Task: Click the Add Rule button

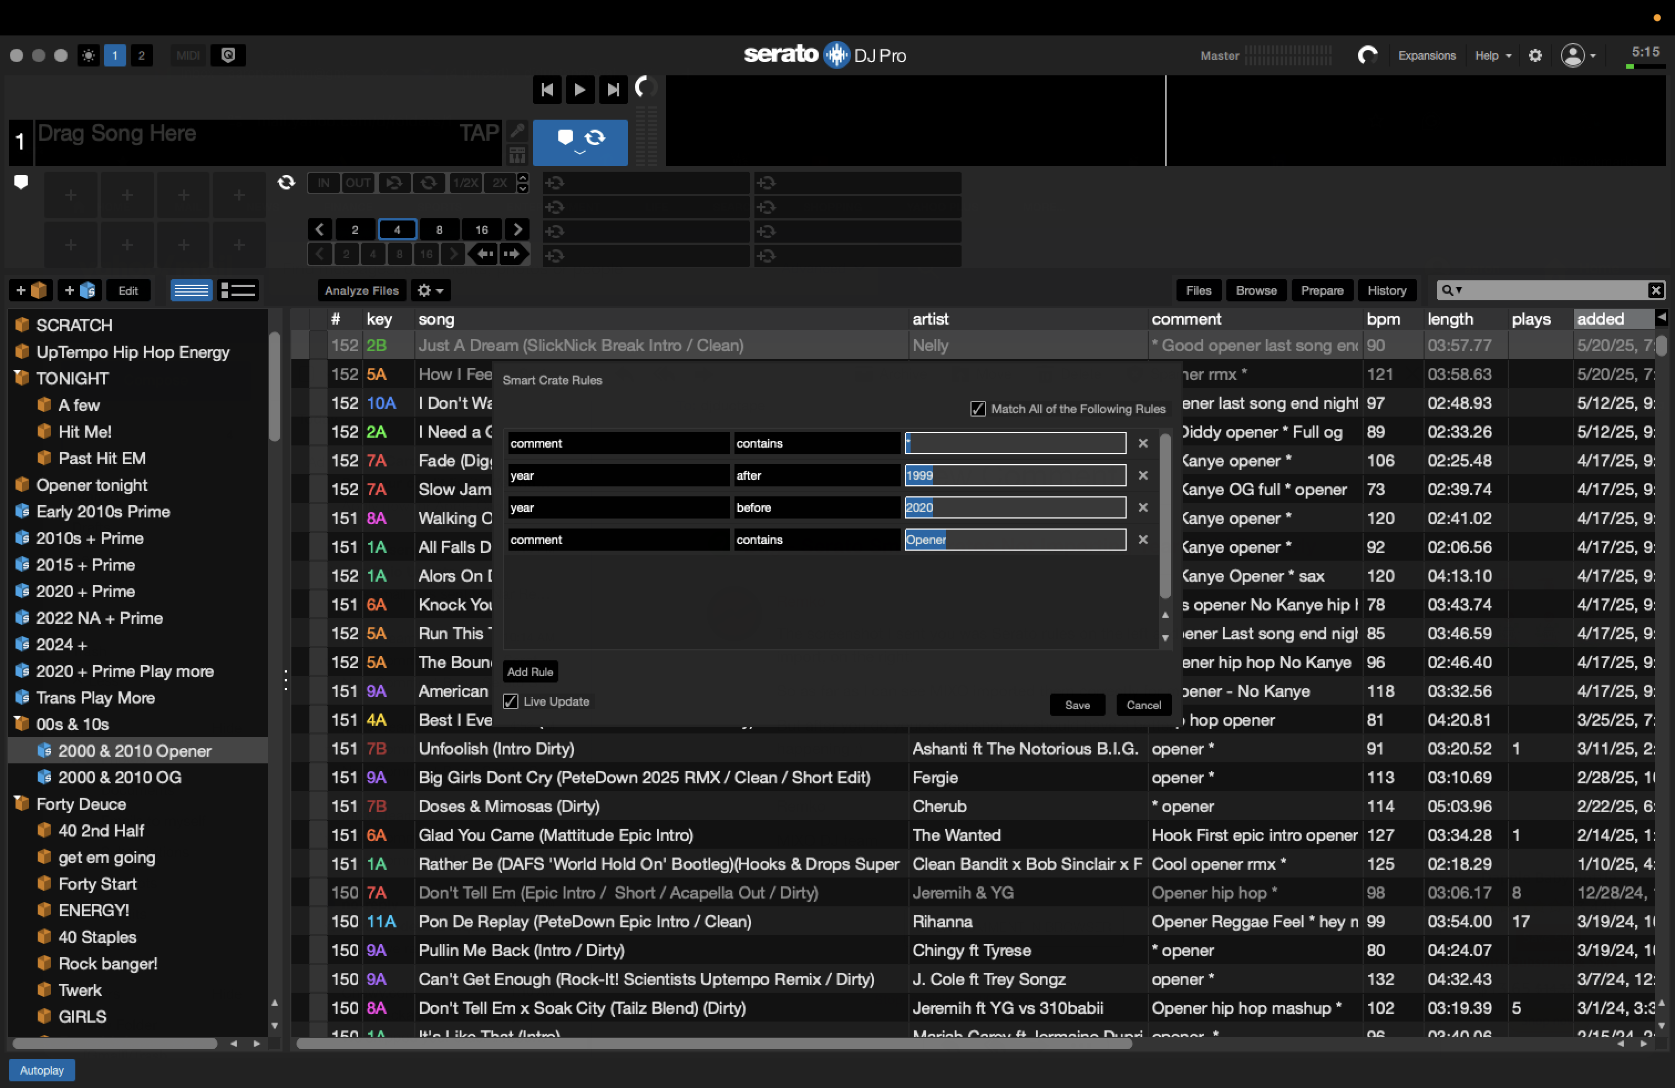Action: click(x=530, y=671)
